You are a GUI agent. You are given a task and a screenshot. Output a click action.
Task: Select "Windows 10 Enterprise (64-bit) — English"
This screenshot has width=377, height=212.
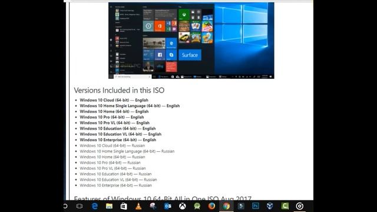[x=118, y=140]
